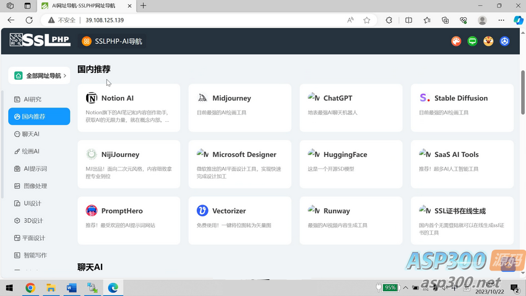This screenshot has height=296, width=526.
Task: Open the Midjourney link card
Action: (x=239, y=108)
